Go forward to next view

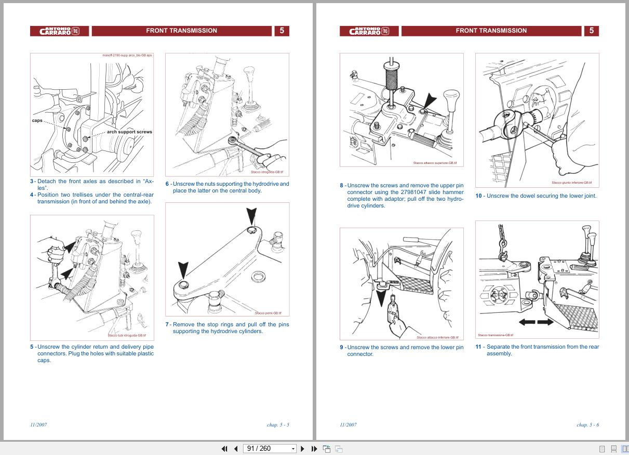point(339,449)
